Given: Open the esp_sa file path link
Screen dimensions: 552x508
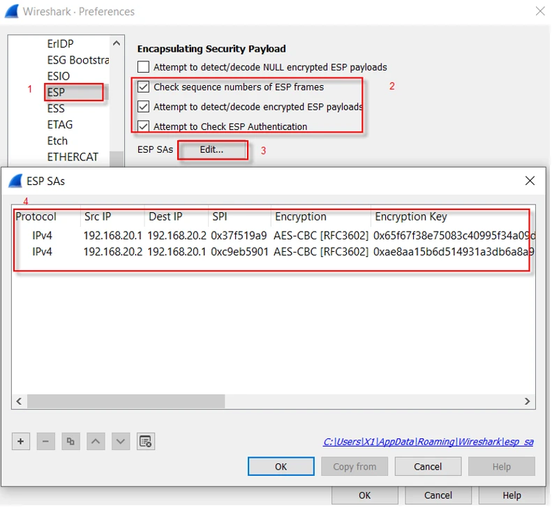Looking at the screenshot, I should coord(428,442).
